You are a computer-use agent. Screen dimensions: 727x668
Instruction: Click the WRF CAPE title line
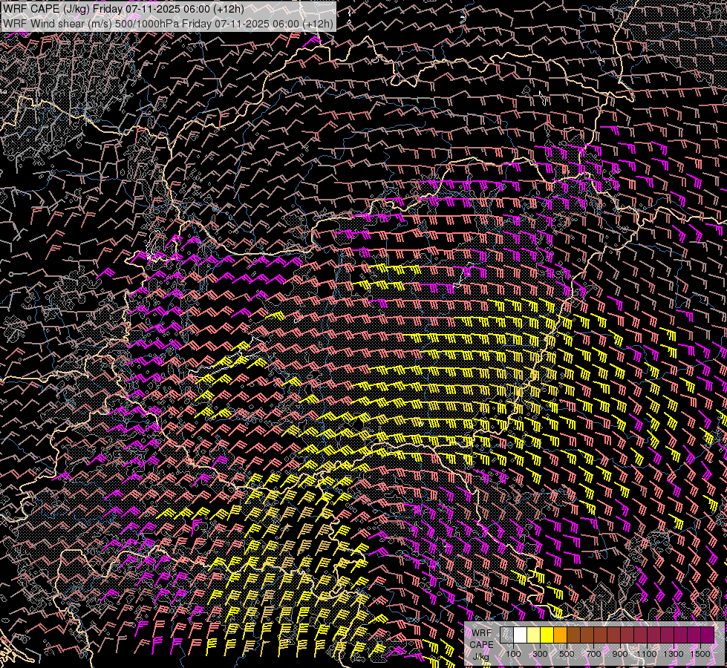coord(123,9)
